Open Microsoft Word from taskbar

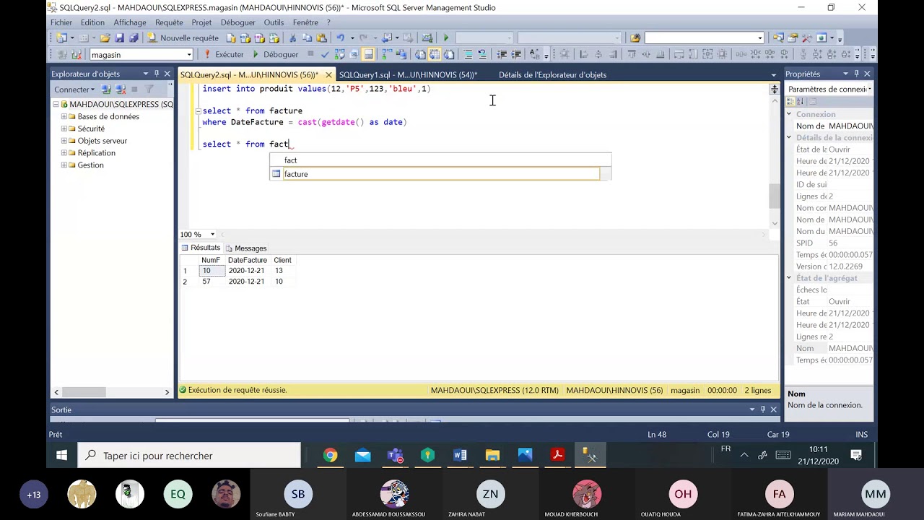[x=460, y=455]
